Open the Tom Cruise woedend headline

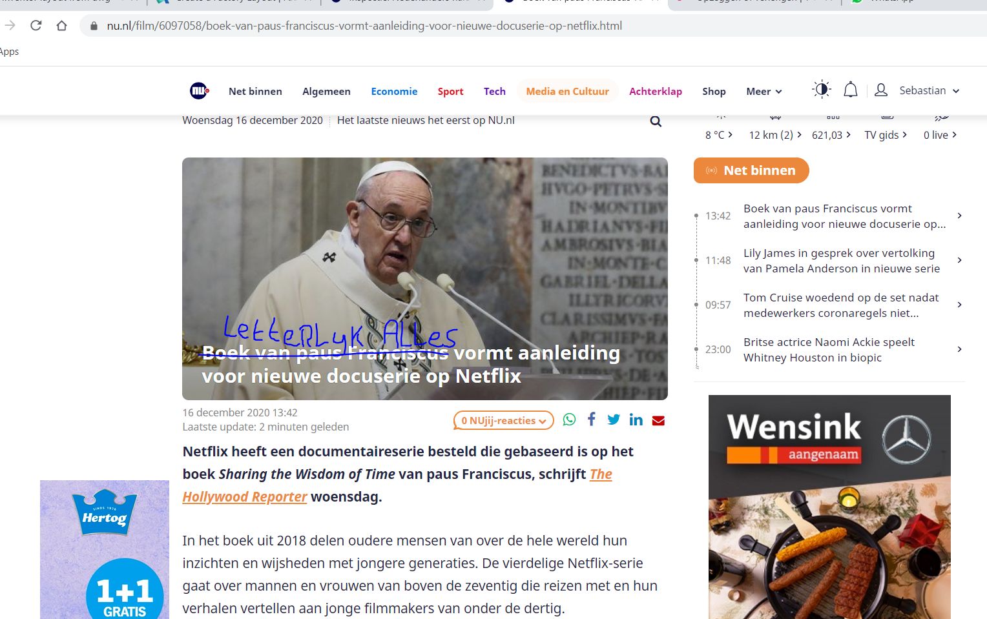point(840,305)
